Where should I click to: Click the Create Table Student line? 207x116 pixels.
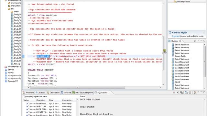(x=40, y=70)
